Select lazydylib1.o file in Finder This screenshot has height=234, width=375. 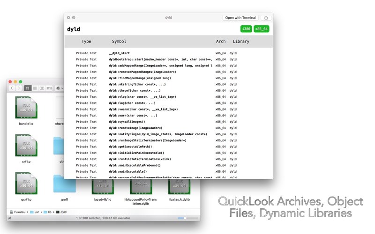point(103,187)
